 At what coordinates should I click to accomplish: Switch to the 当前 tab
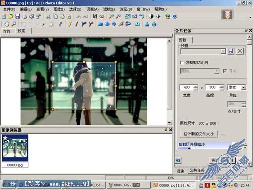(6, 31)
